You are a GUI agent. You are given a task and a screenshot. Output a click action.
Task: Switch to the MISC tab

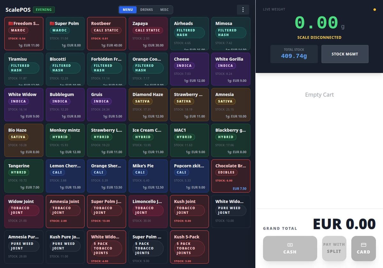164,10
